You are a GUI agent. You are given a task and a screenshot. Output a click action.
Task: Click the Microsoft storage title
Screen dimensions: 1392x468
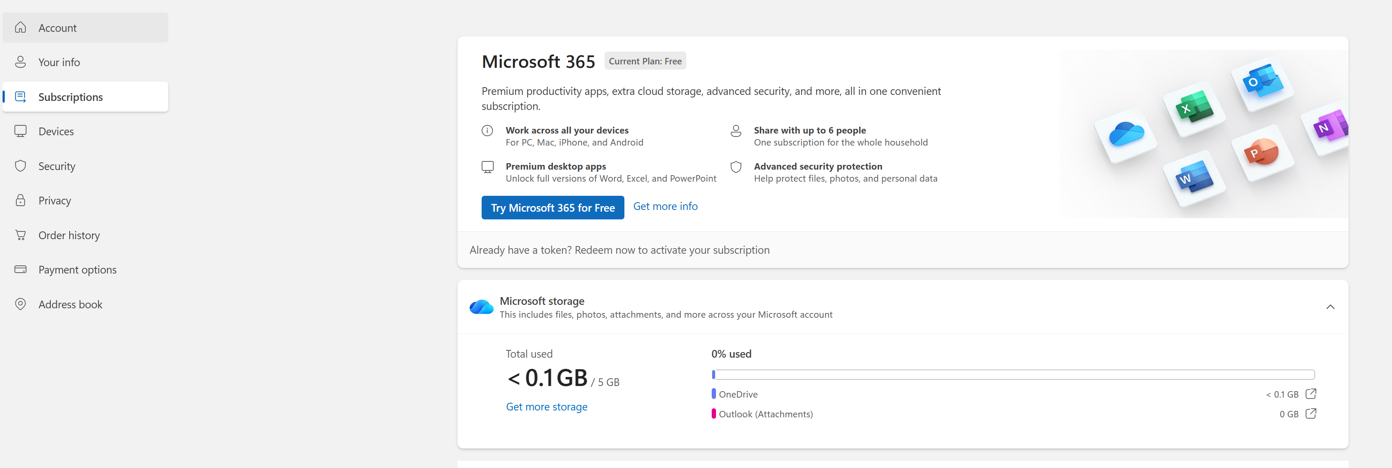[x=542, y=301]
